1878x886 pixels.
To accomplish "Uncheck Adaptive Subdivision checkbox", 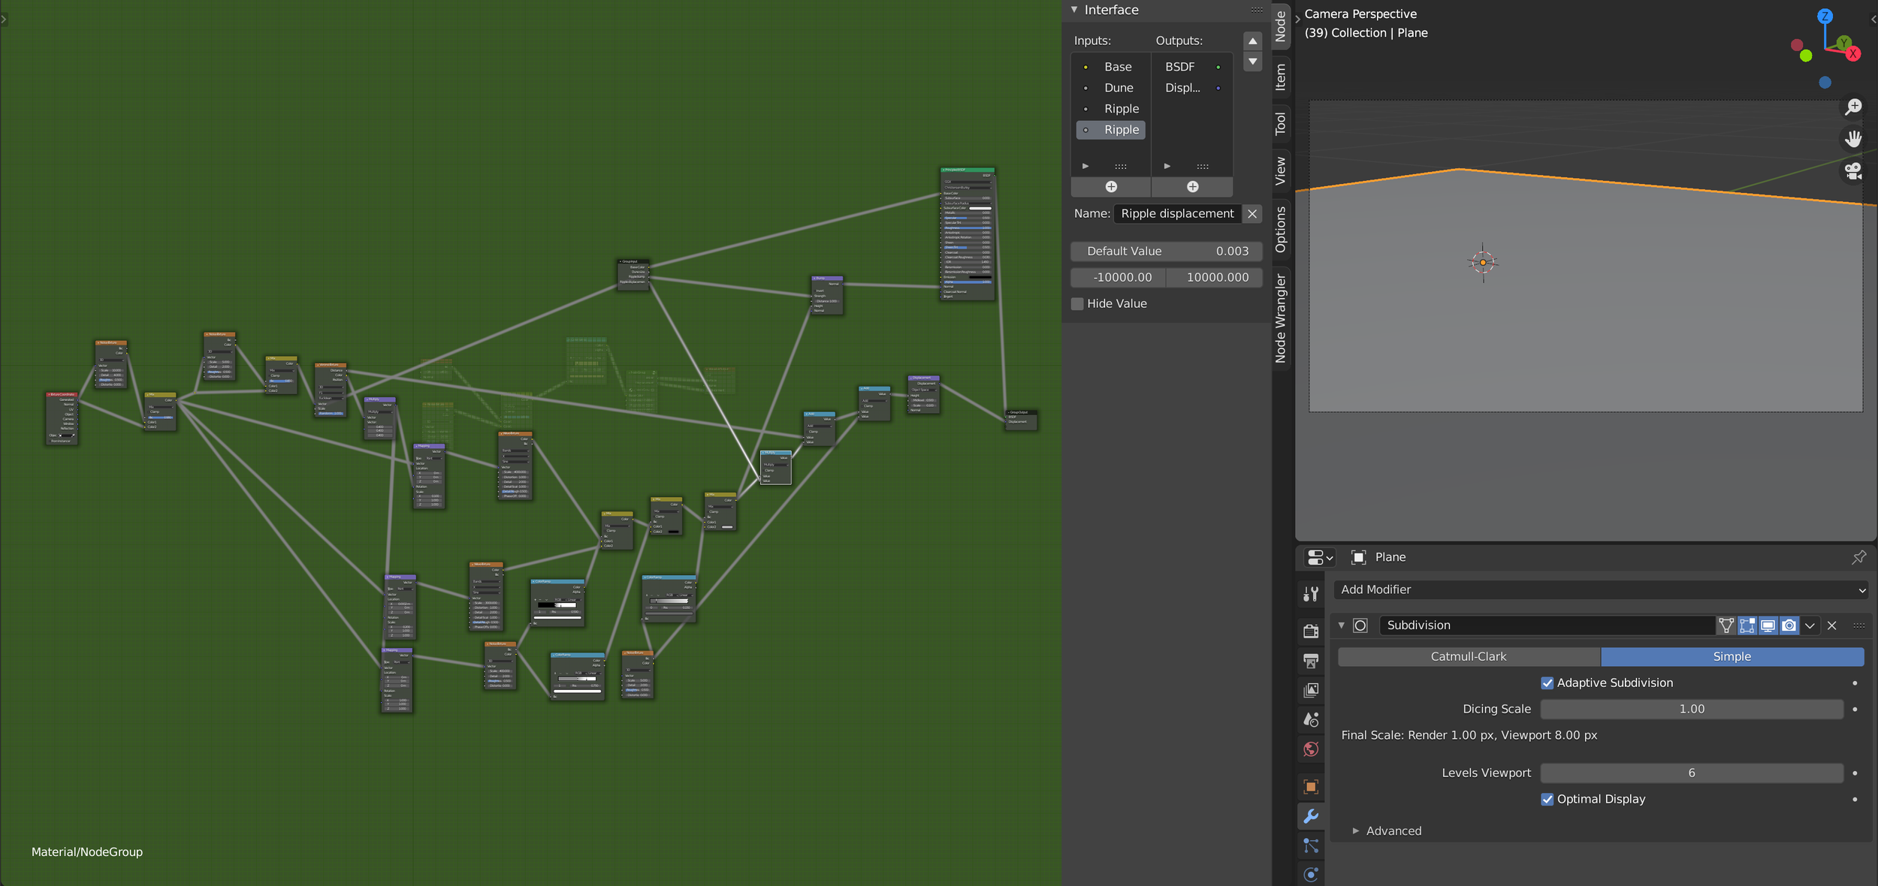I will [x=1547, y=683].
